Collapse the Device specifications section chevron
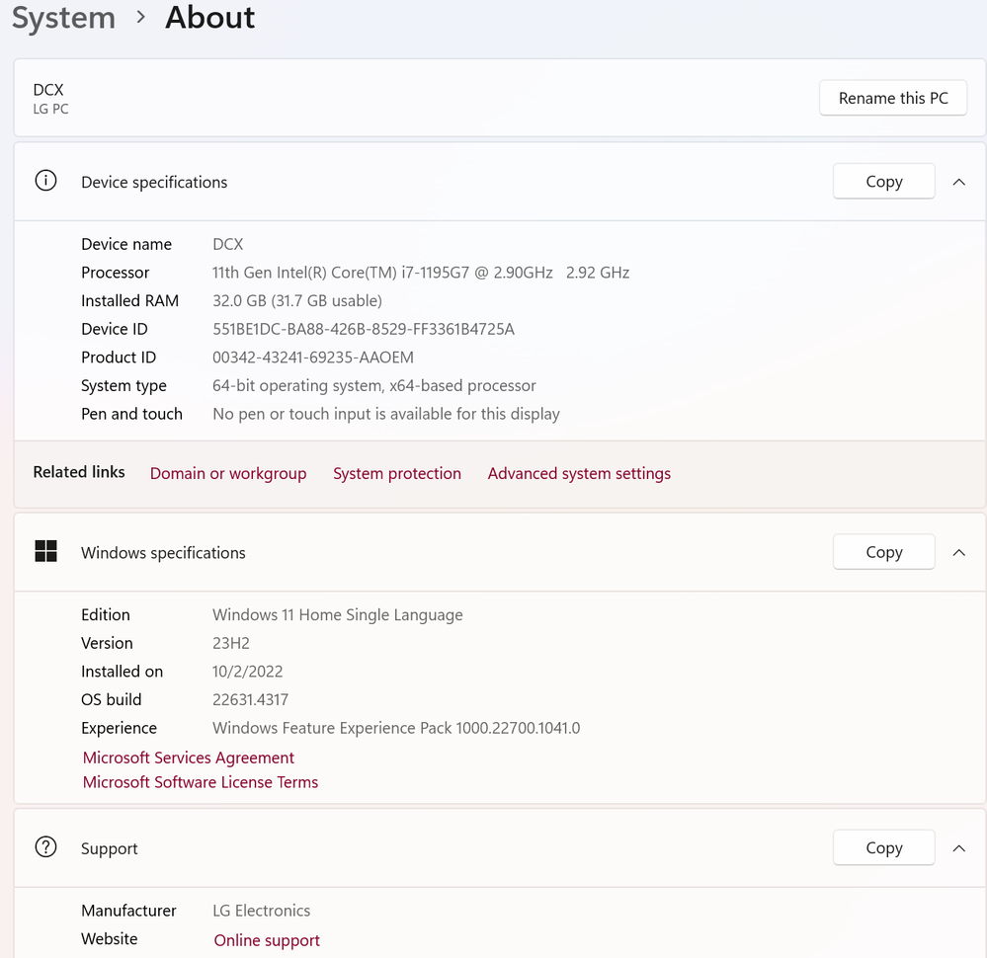This screenshot has height=958, width=987. (958, 182)
